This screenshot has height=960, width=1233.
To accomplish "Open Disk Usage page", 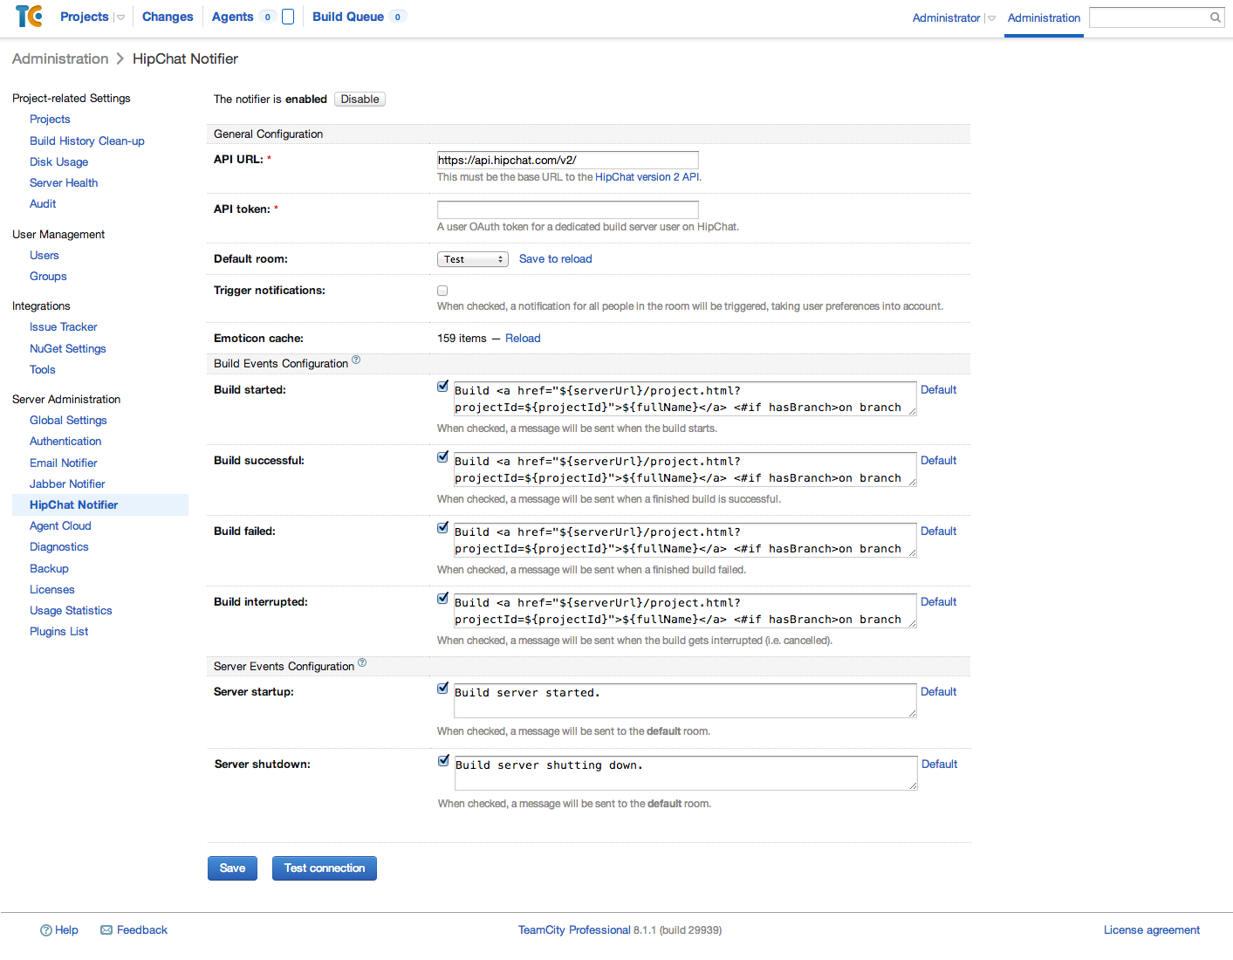I will pos(58,162).
